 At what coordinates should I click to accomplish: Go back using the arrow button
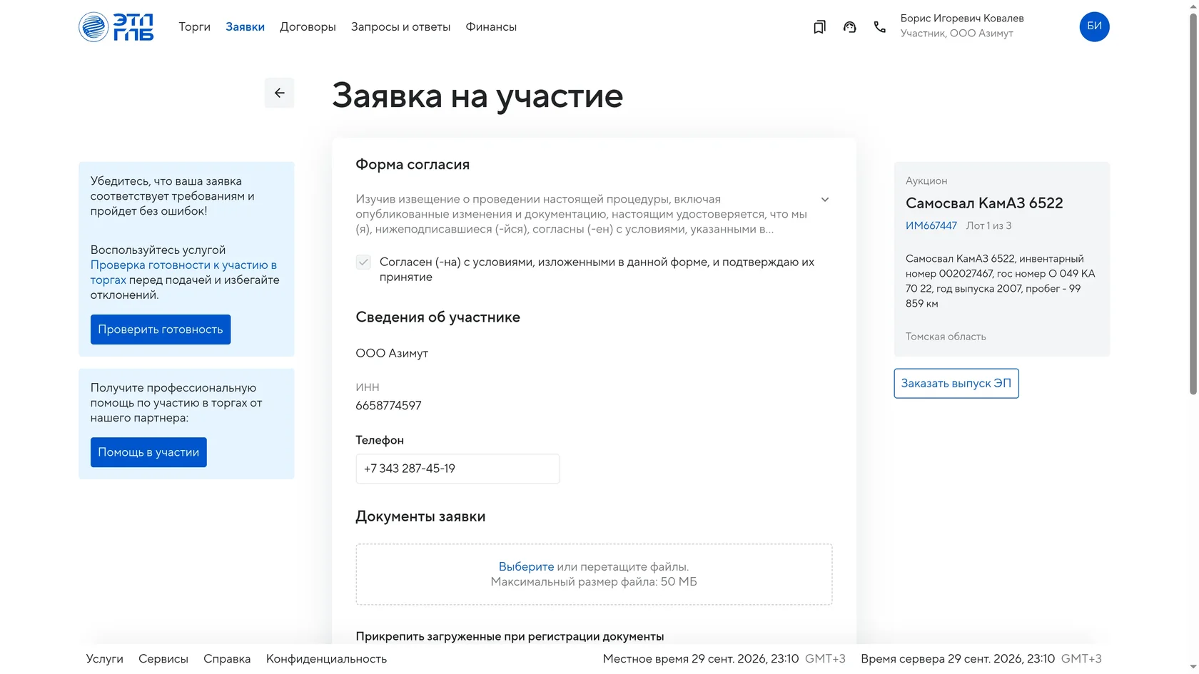[279, 93]
